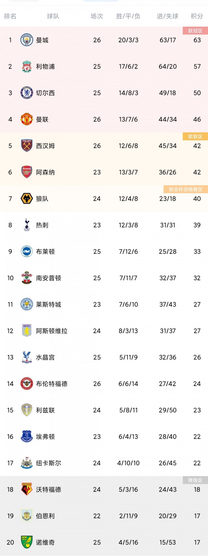Screen dimensions: 208x556
Task: Open the Norwich City canary crest
Action: (27, 542)
